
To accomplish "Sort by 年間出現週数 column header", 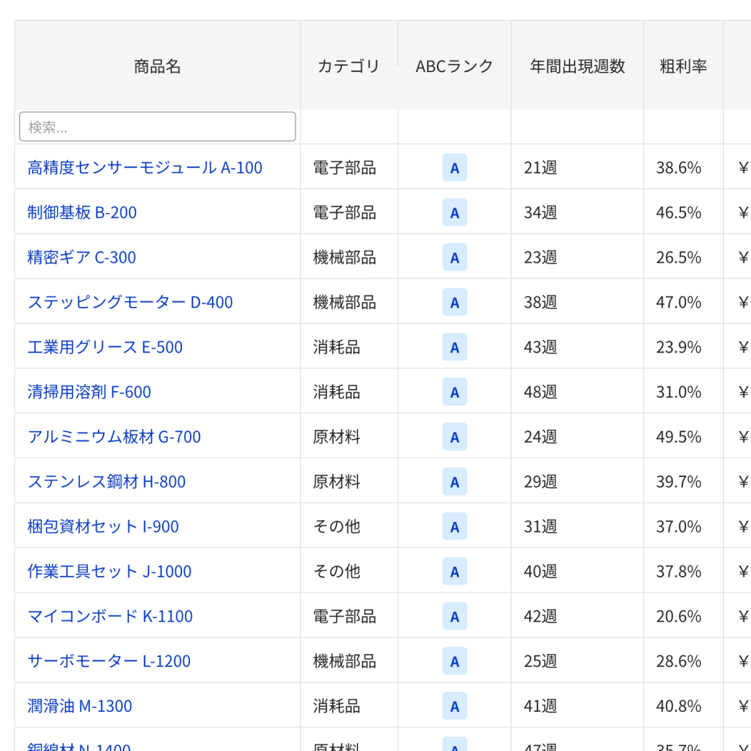I will click(x=577, y=65).
